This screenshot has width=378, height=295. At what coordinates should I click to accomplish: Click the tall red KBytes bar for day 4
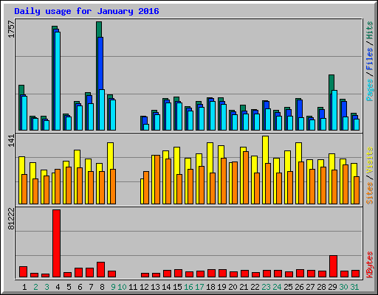tap(56, 243)
